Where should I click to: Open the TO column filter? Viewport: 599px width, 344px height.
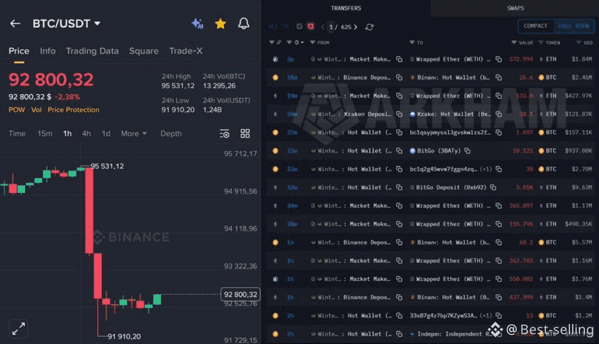412,43
